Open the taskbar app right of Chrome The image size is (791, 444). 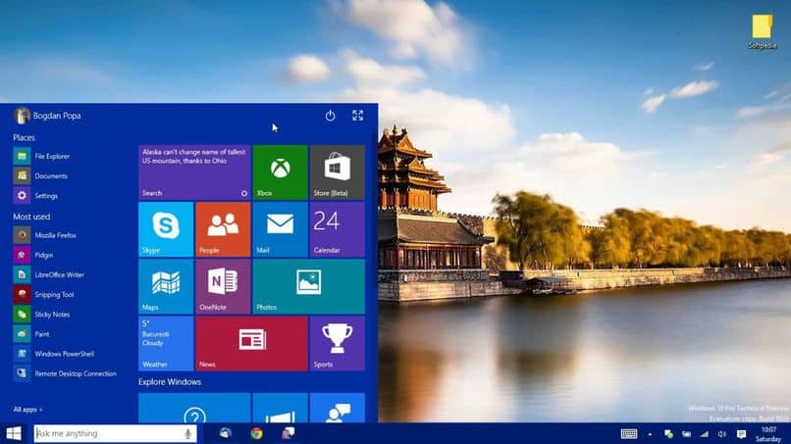click(289, 433)
